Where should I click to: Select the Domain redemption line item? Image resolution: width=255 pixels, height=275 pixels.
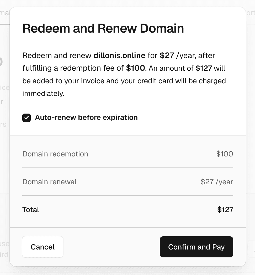pos(55,154)
